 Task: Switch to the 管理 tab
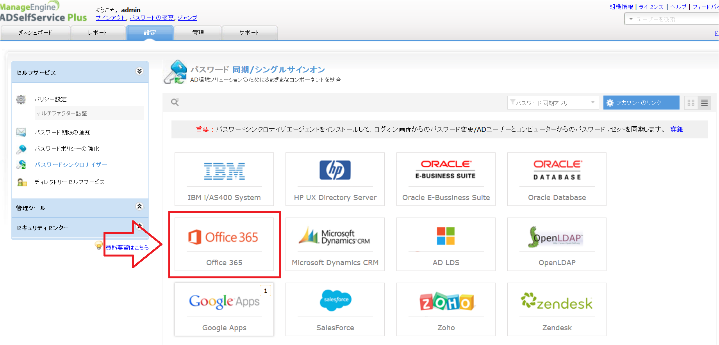(x=198, y=33)
